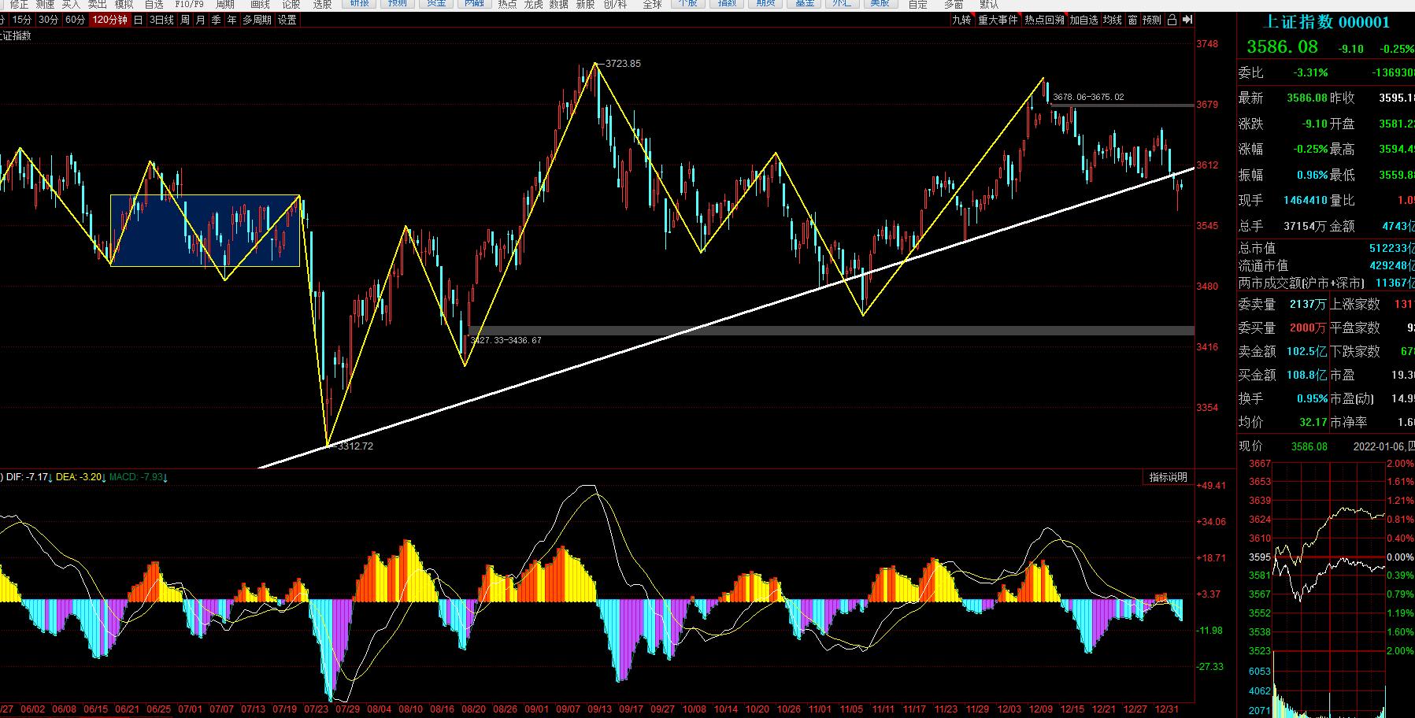Open the 多周期 multi-period view
1415x718 pixels.
click(257, 20)
